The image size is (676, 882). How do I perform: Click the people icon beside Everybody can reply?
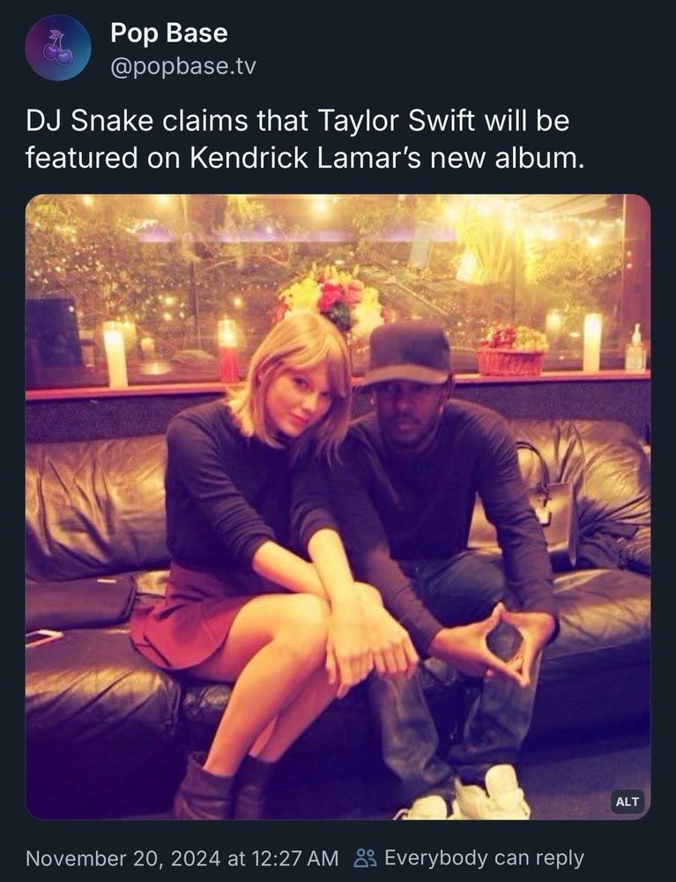point(365,858)
